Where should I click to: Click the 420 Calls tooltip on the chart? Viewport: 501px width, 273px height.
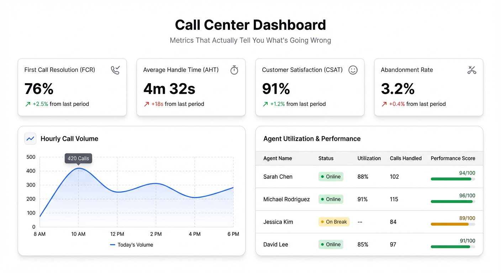pos(78,158)
